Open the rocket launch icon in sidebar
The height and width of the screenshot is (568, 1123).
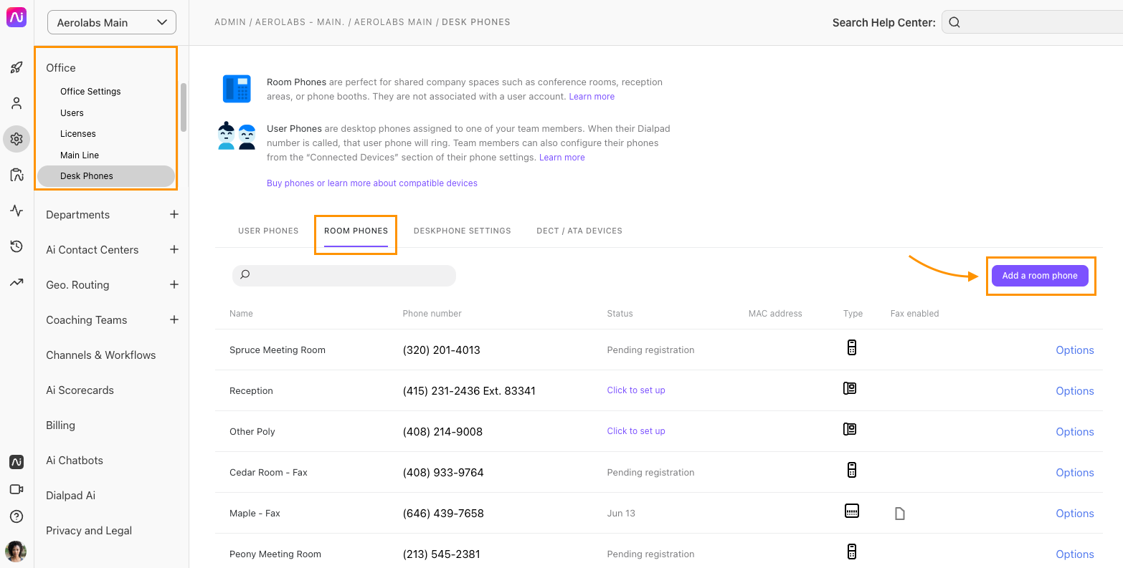tap(16, 68)
